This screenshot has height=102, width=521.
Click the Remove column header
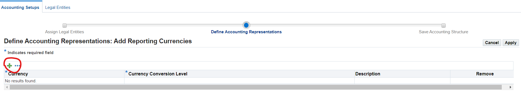pos(485,74)
